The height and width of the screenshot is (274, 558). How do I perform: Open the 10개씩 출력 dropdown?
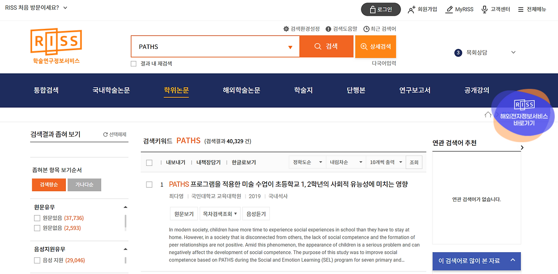point(385,162)
